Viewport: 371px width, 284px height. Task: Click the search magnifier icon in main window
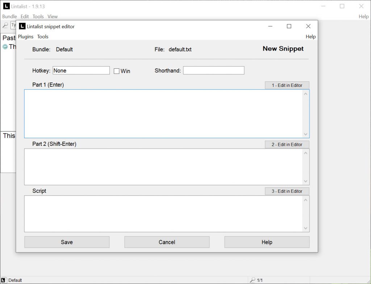pos(5,25)
